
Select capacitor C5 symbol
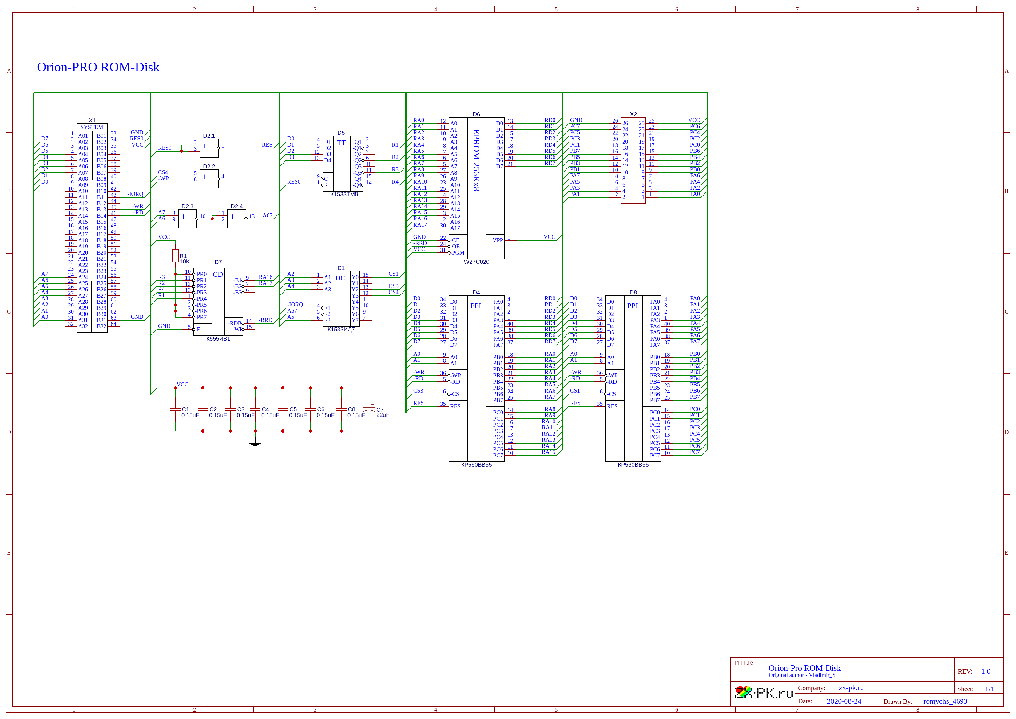coord(283,409)
